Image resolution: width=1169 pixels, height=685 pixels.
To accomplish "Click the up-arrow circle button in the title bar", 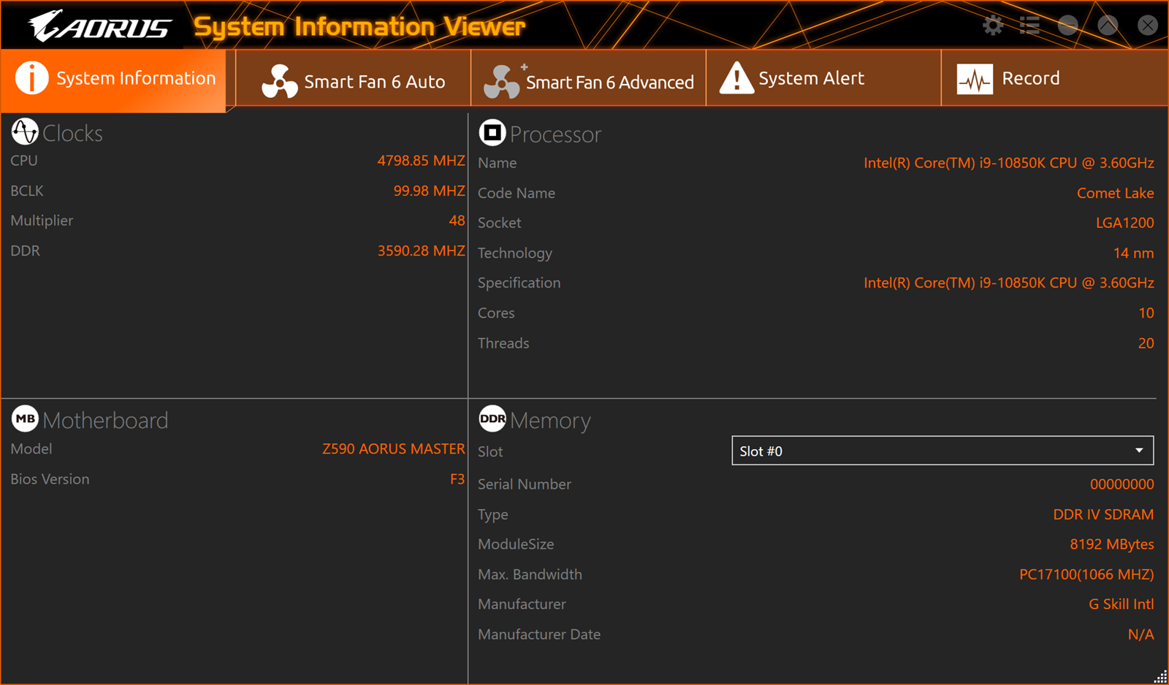I will point(1108,26).
